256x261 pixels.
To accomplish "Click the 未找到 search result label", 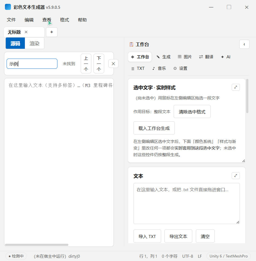I will point(69,64).
